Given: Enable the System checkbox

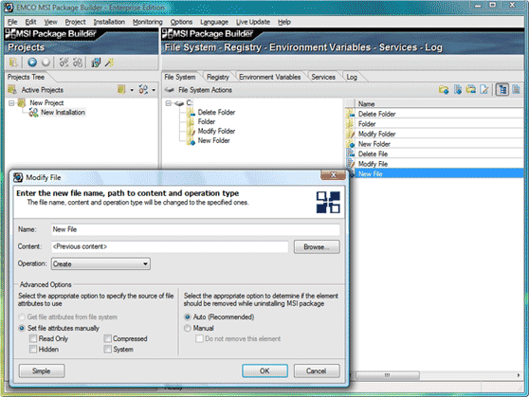Looking at the screenshot, I should point(108,349).
